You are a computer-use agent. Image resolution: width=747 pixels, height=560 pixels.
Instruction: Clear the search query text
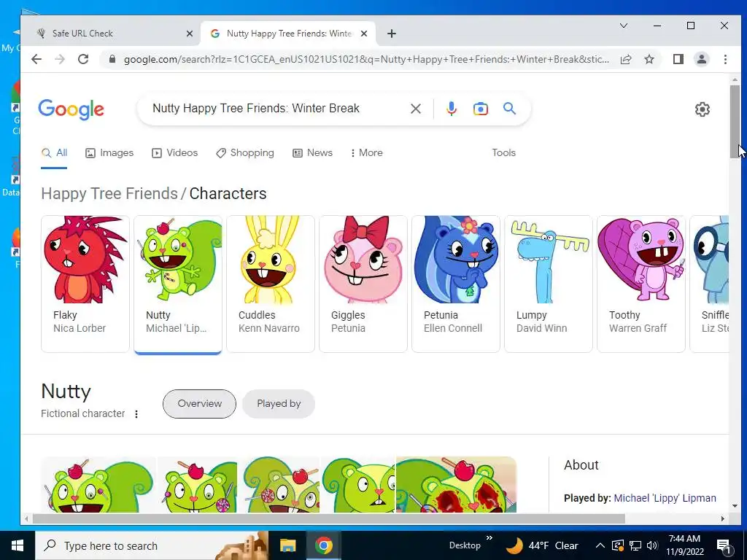click(415, 109)
